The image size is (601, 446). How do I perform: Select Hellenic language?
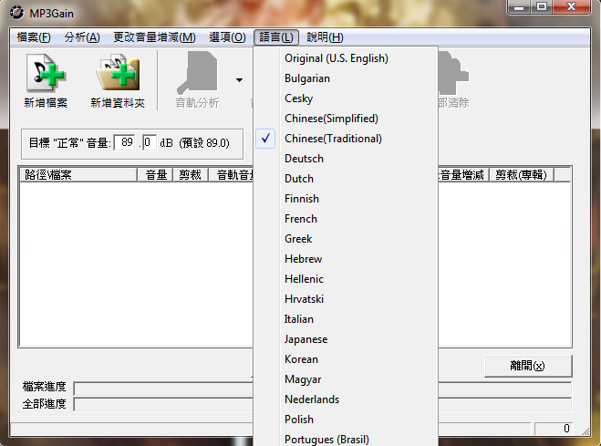click(x=346, y=279)
